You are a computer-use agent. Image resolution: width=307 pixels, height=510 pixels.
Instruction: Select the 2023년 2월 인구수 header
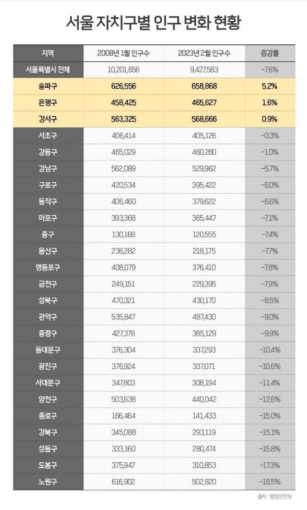coord(204,53)
